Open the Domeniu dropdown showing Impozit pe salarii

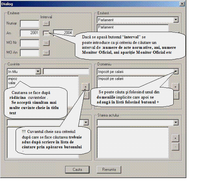176,71
